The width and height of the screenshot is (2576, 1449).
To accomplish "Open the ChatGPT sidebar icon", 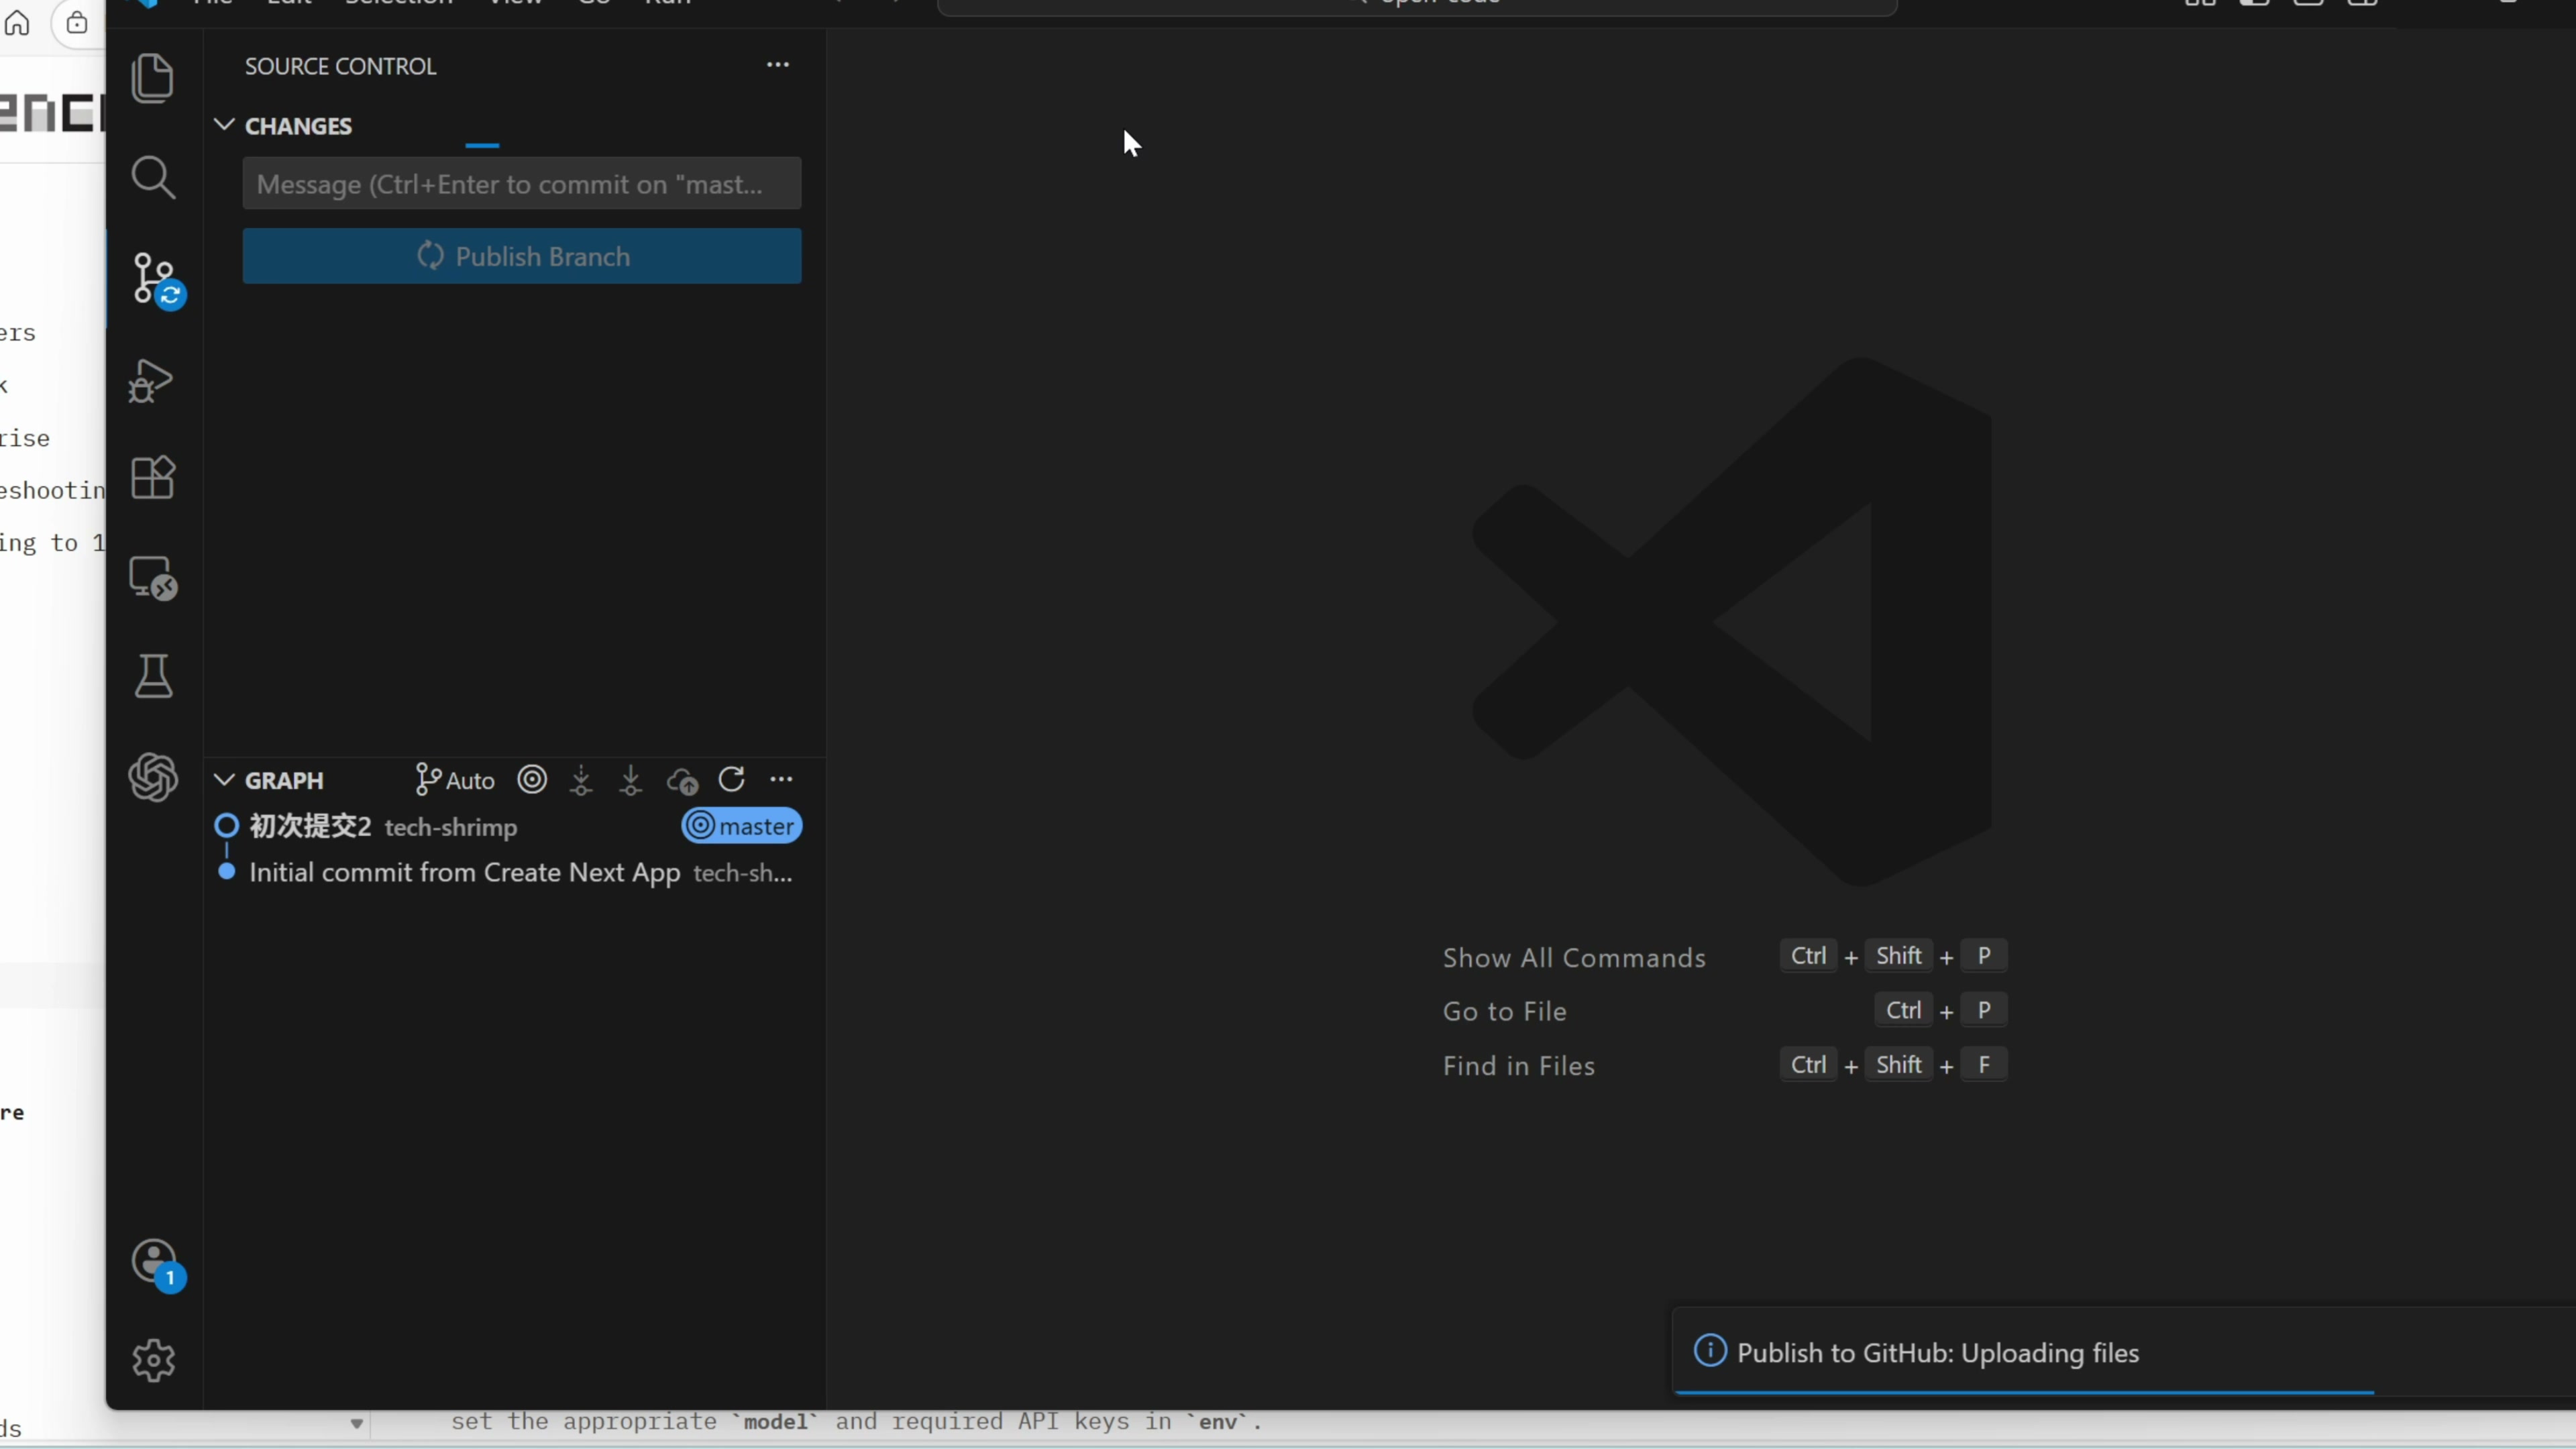I will 152,777.
